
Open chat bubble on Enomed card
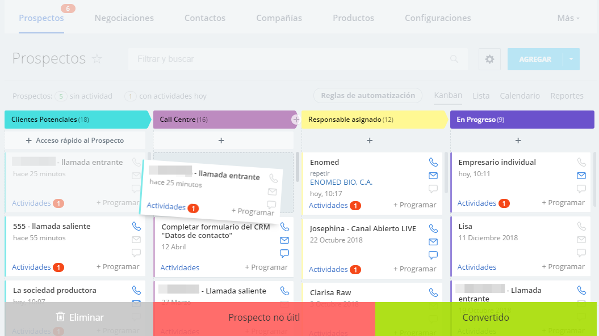point(433,189)
